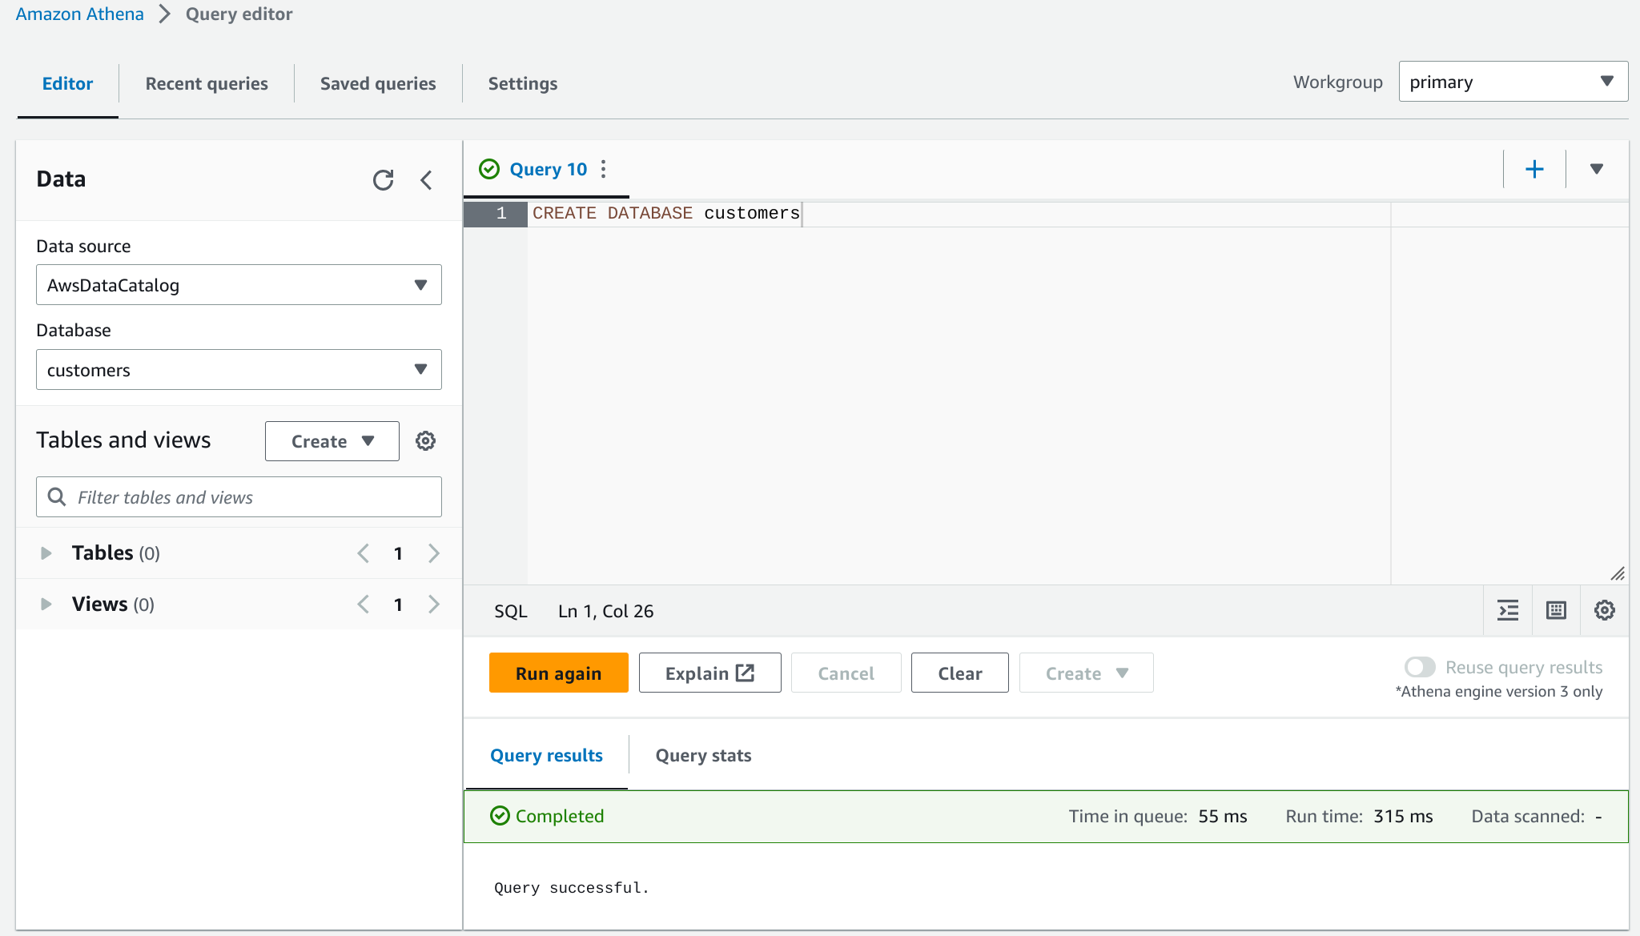This screenshot has height=936, width=1640.
Task: Switch to Recent queries tab
Action: coord(207,83)
